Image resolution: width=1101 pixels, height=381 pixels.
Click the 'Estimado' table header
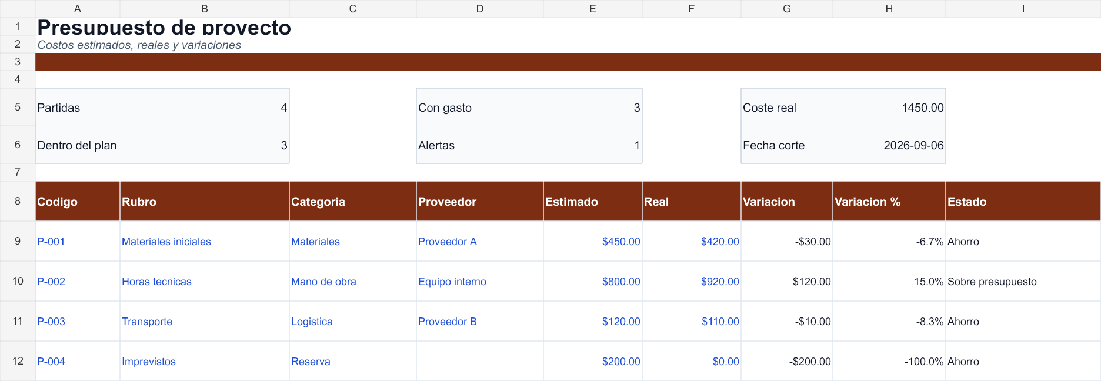pos(593,202)
